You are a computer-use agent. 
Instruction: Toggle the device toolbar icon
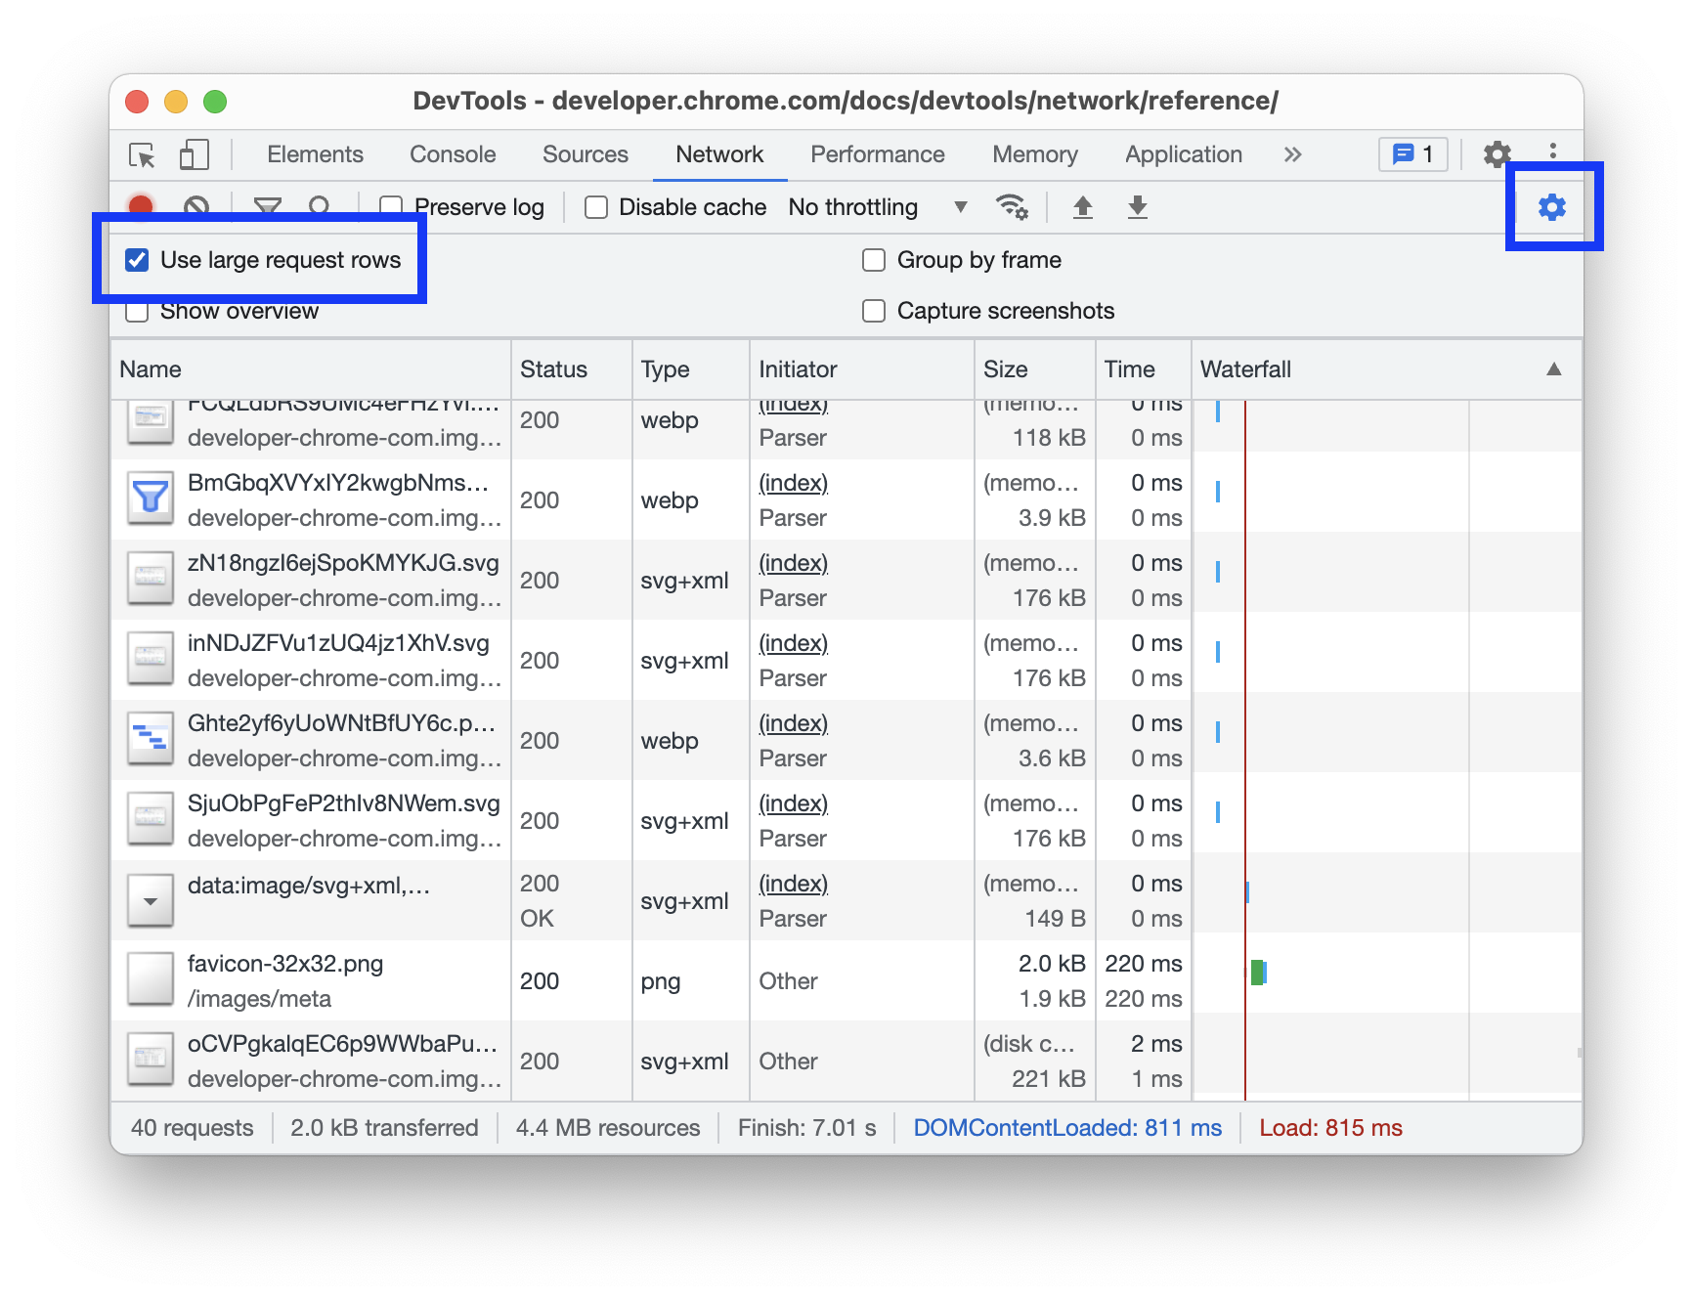point(194,155)
